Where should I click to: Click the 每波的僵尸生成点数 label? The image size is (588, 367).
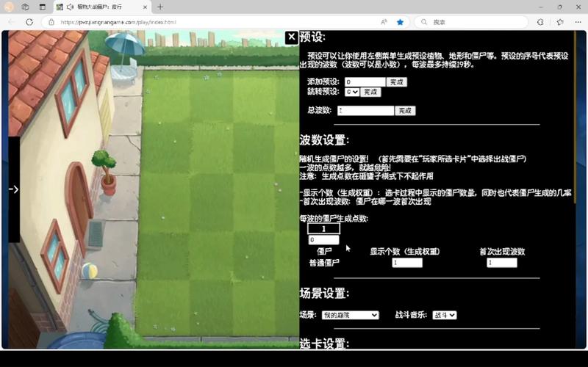[x=334, y=218]
